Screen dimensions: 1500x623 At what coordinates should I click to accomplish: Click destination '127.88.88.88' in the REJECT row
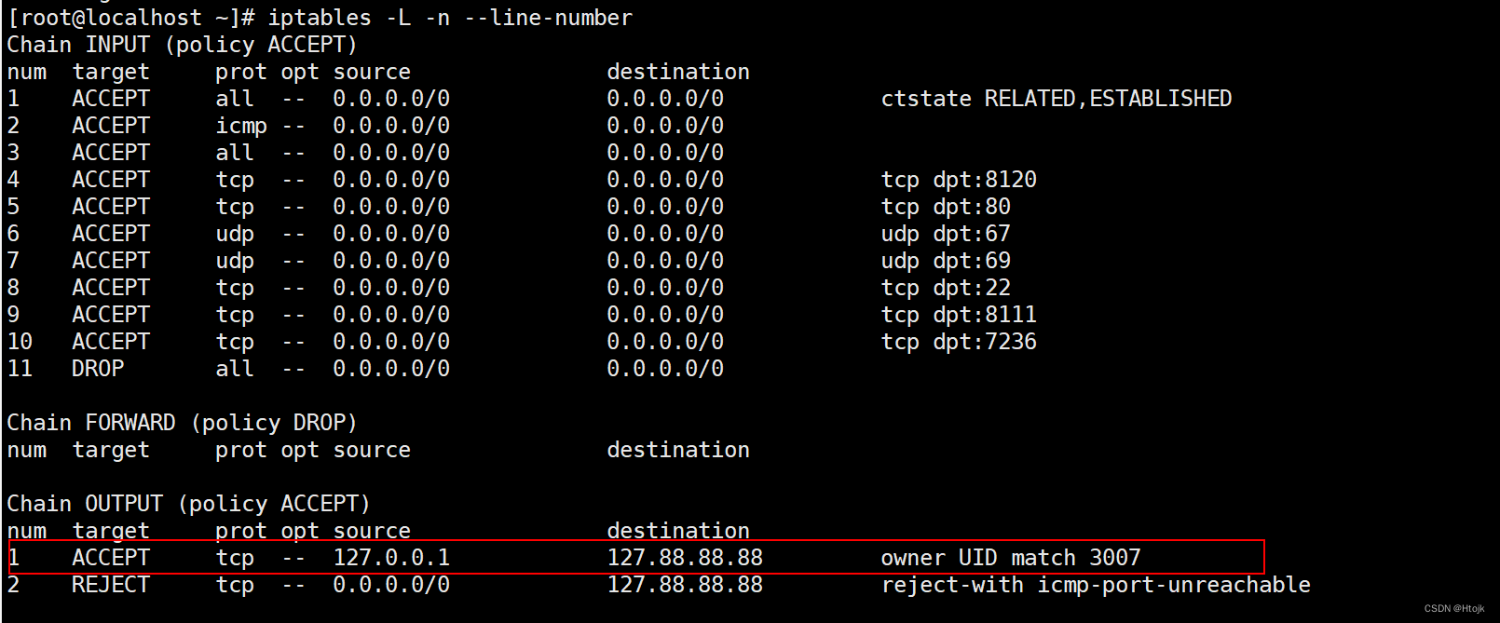tap(685, 585)
